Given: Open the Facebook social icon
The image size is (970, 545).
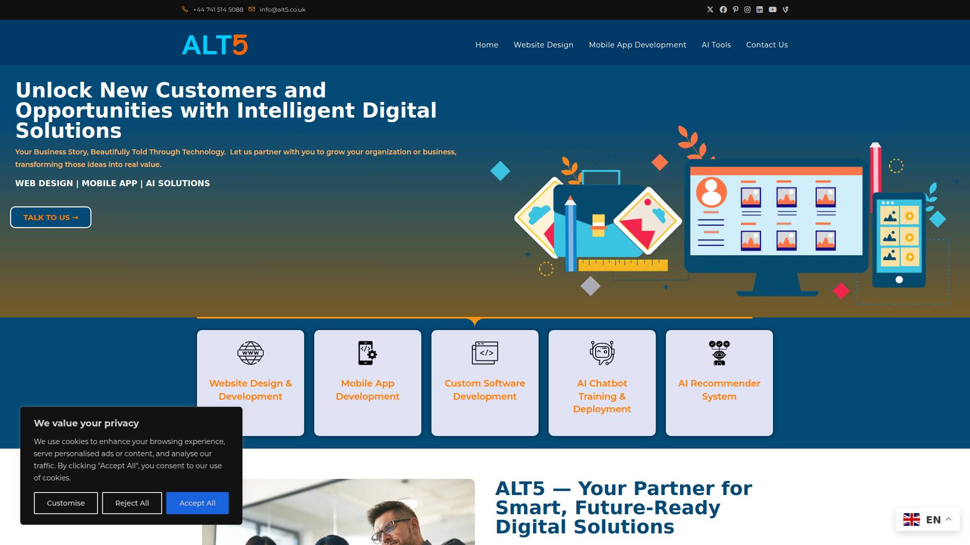Looking at the screenshot, I should tap(723, 10).
